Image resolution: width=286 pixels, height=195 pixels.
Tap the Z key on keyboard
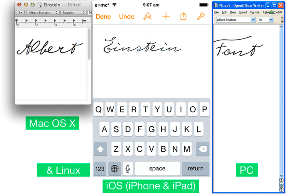[116, 149]
